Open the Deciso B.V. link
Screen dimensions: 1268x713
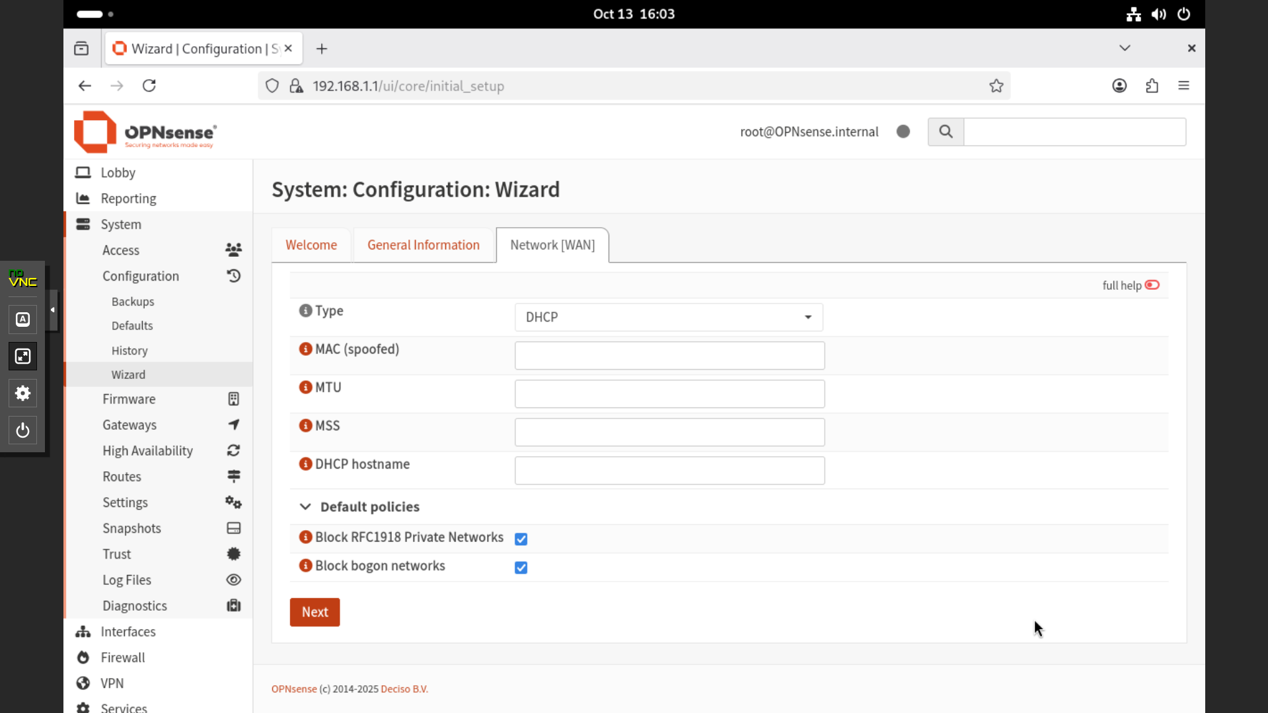[x=404, y=689]
